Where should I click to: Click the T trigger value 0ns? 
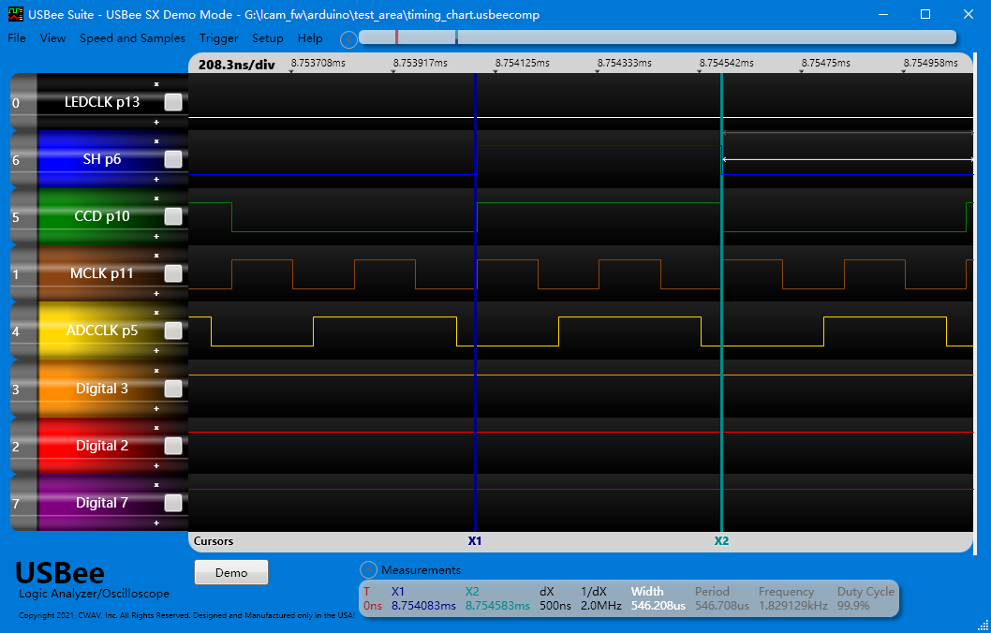373,606
